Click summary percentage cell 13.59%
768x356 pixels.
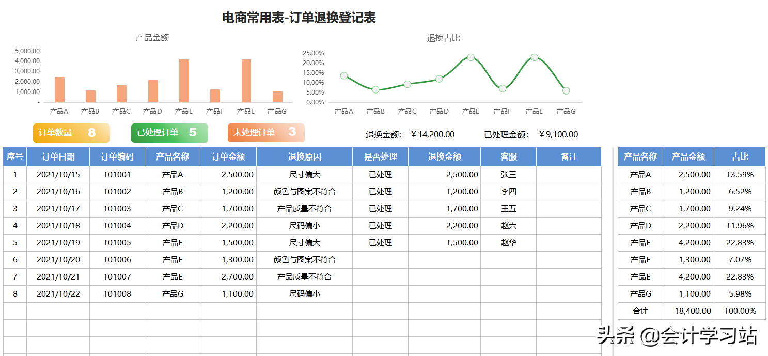coord(740,175)
